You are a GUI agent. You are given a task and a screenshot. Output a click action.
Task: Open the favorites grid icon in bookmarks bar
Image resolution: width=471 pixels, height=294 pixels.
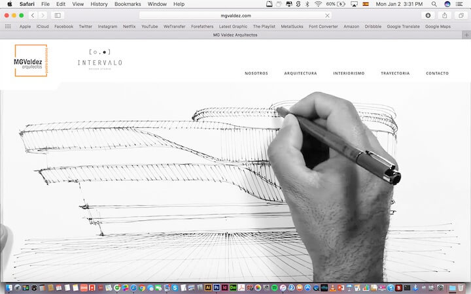click(x=8, y=26)
